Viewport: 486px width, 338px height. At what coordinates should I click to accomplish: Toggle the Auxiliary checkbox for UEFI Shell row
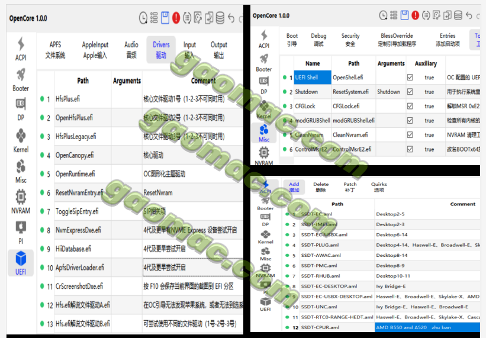click(x=410, y=78)
